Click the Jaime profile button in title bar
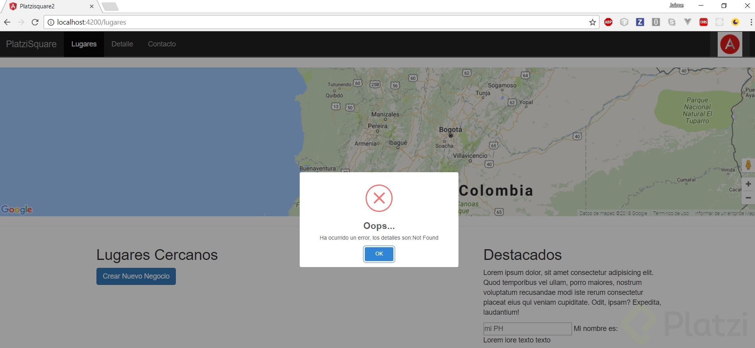This screenshot has height=348, width=755. 676,6
